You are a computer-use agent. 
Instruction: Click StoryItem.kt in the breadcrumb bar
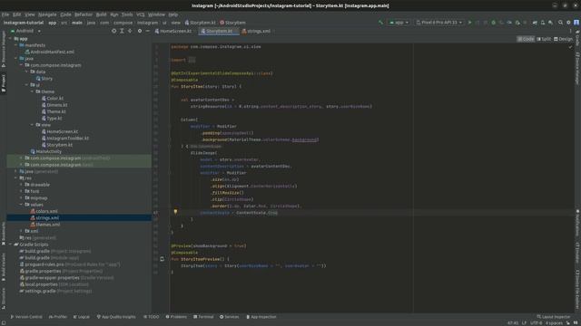click(200, 23)
